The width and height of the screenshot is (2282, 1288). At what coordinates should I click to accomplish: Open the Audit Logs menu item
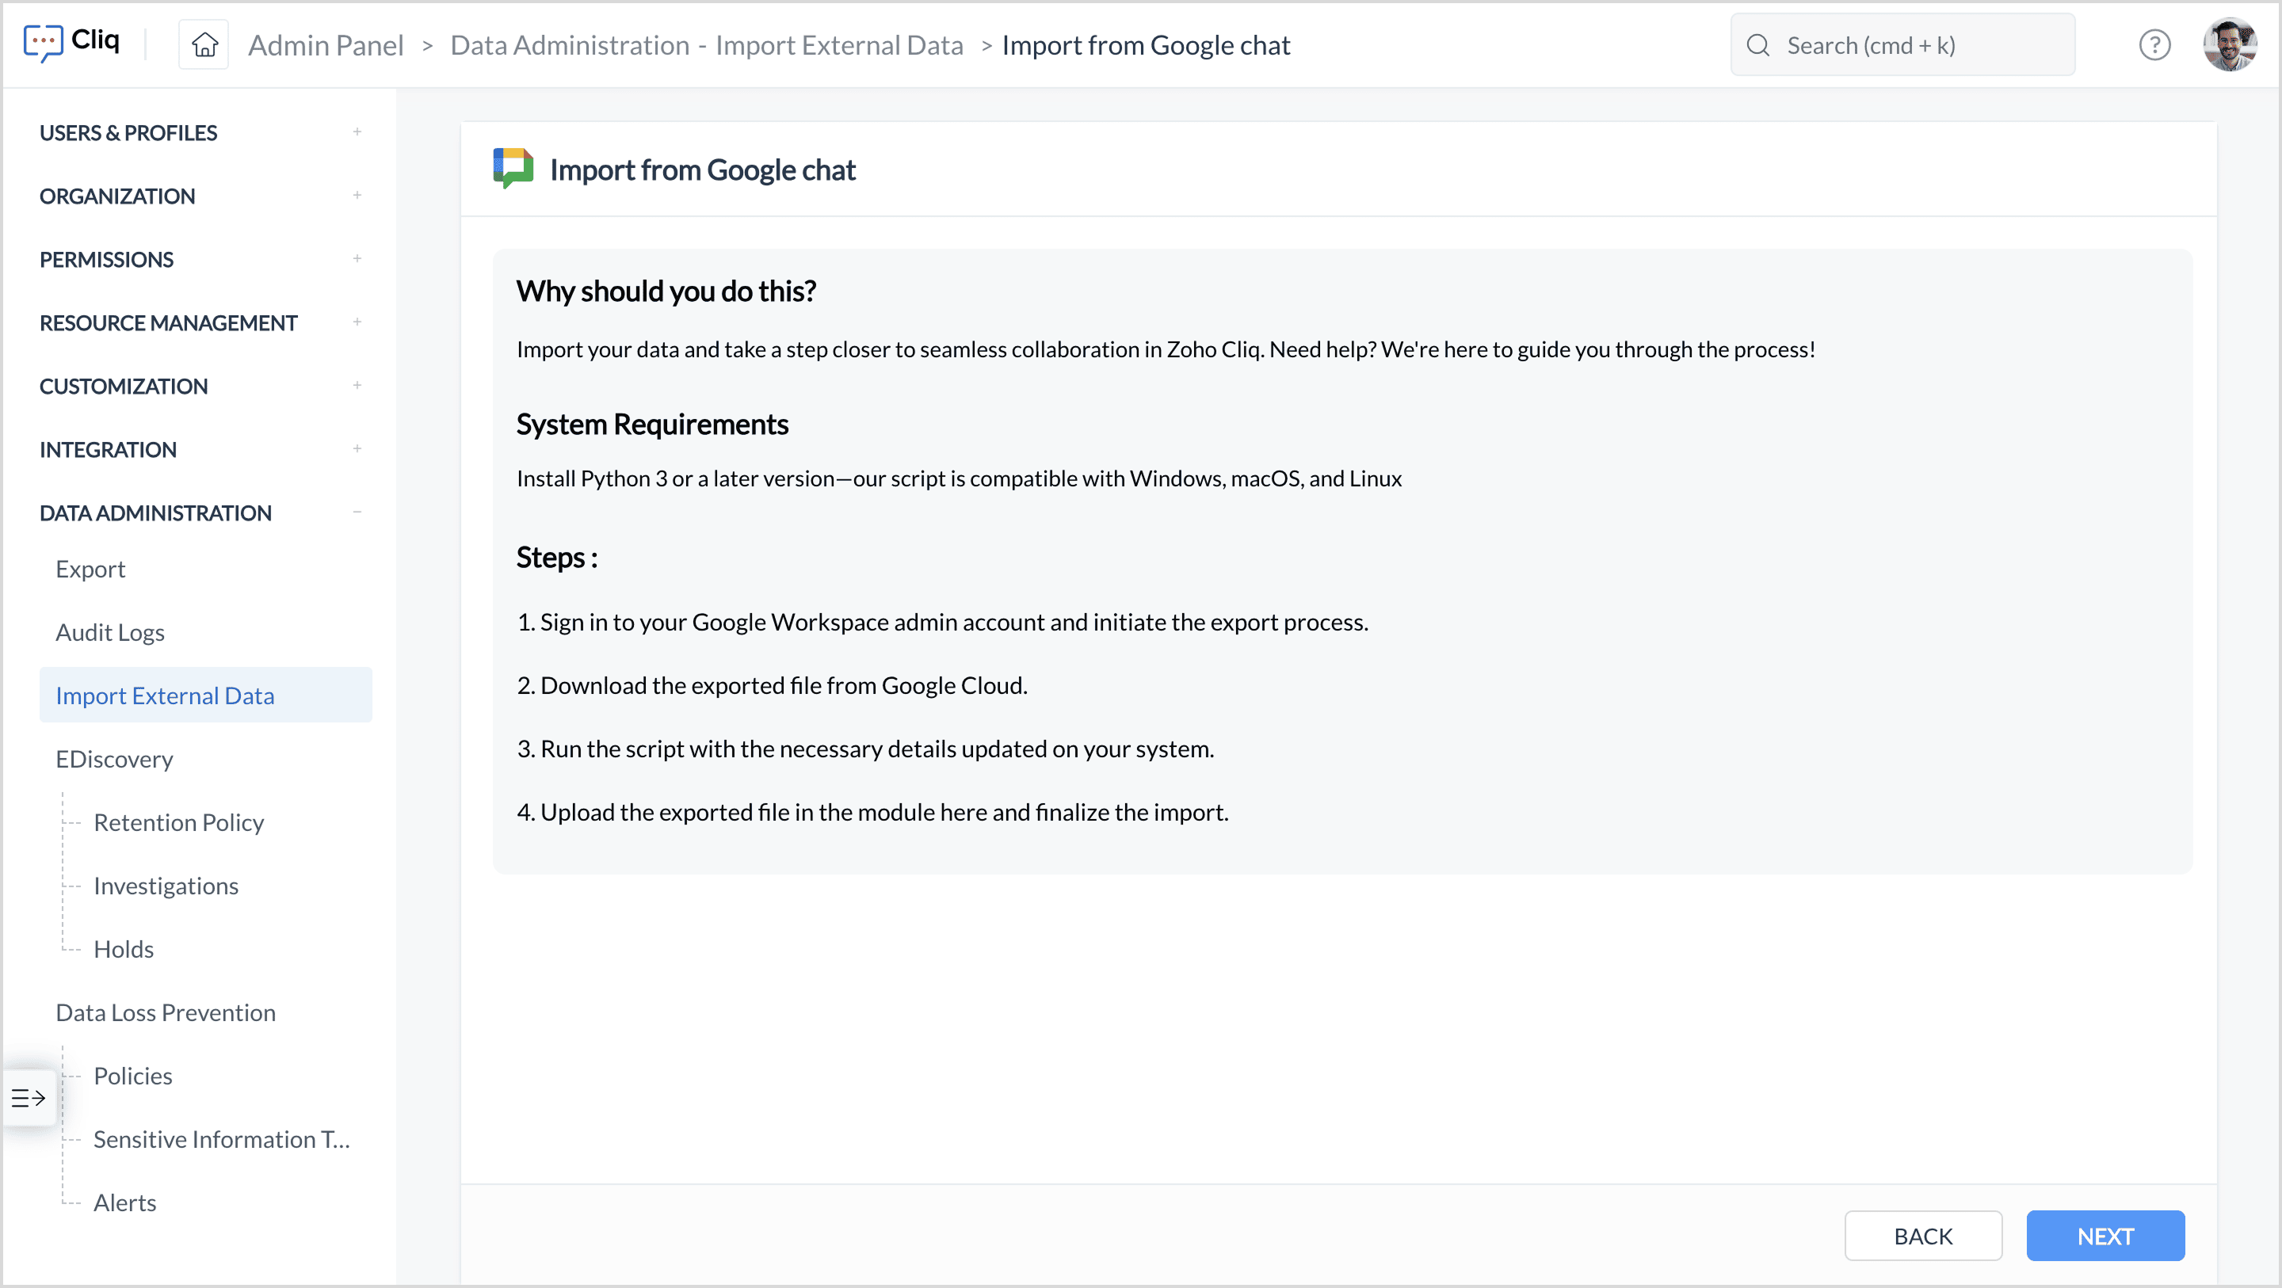[110, 631]
